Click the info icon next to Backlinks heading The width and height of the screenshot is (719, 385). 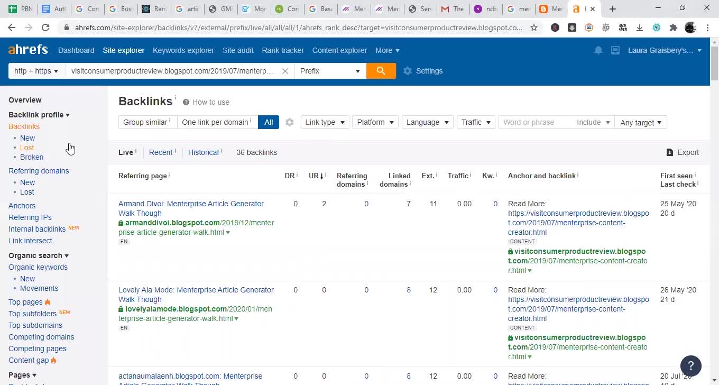(x=176, y=97)
